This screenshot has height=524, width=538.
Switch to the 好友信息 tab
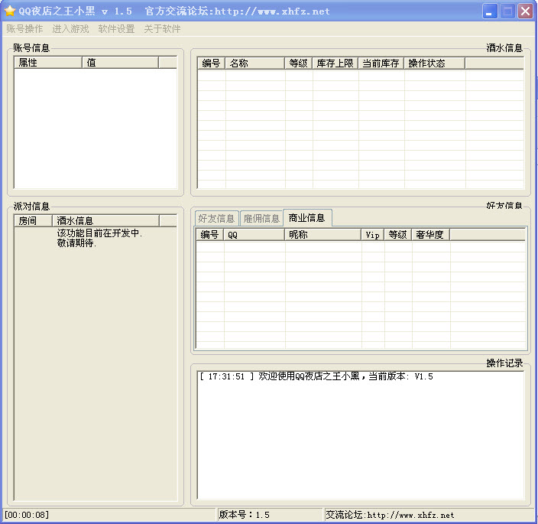coord(216,218)
